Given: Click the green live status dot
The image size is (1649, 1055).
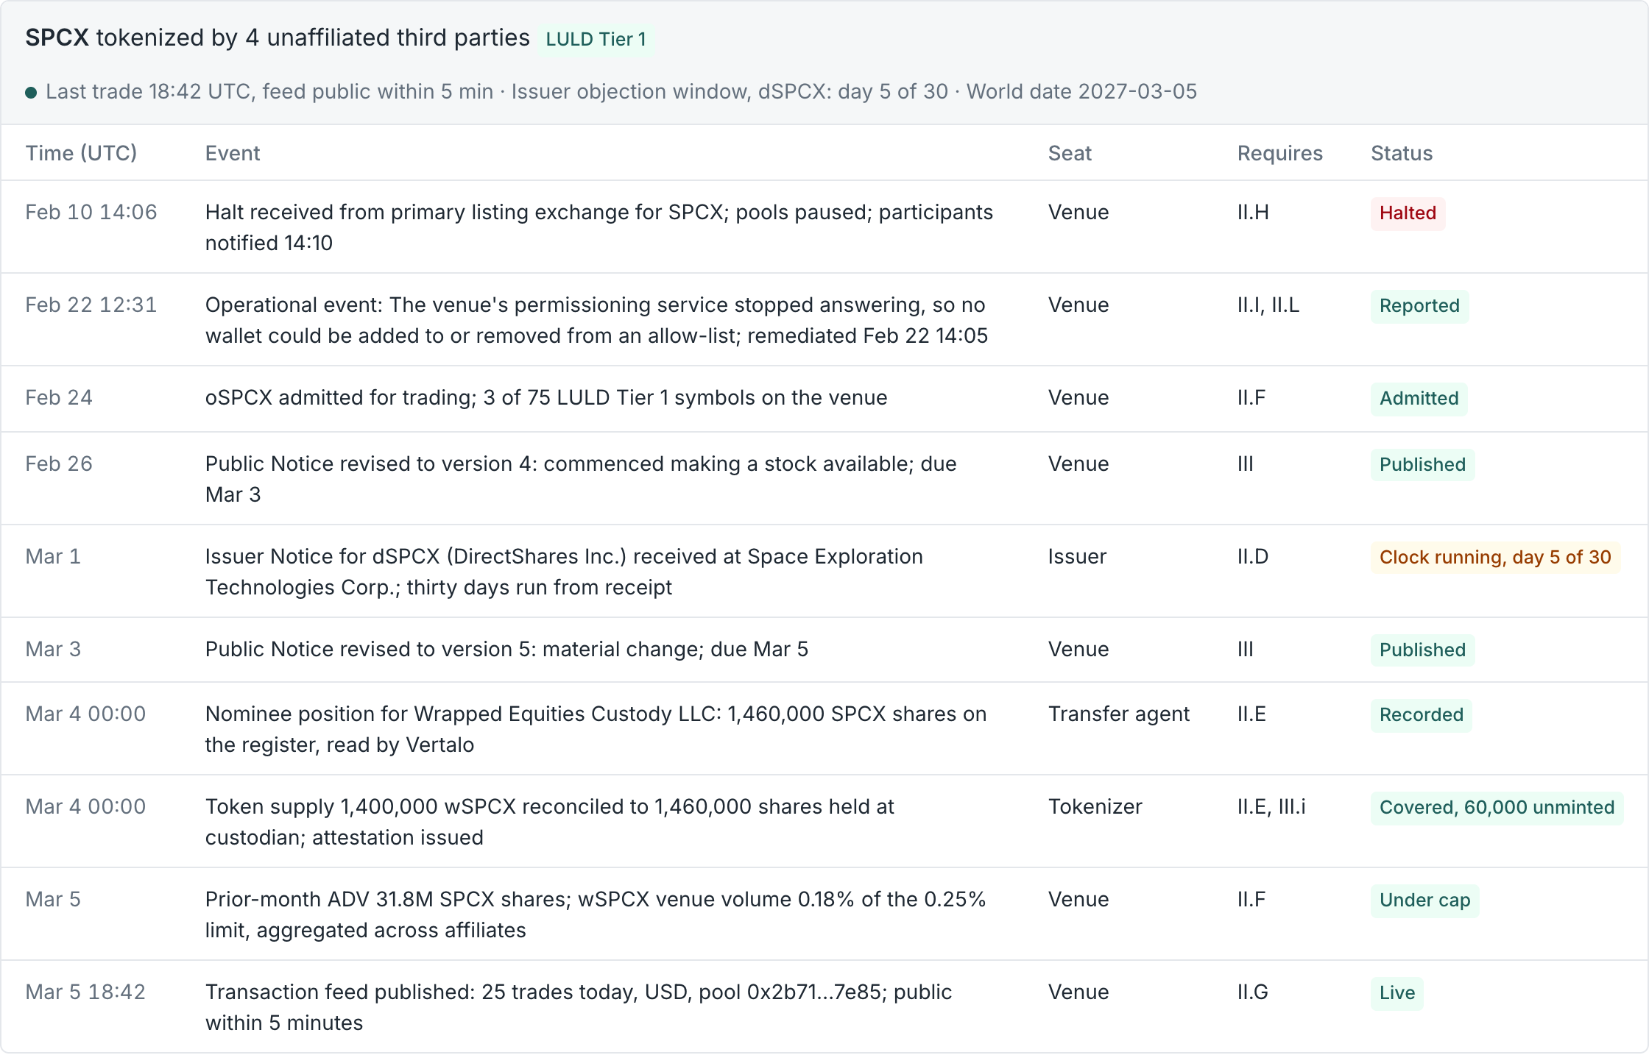Looking at the screenshot, I should (31, 93).
